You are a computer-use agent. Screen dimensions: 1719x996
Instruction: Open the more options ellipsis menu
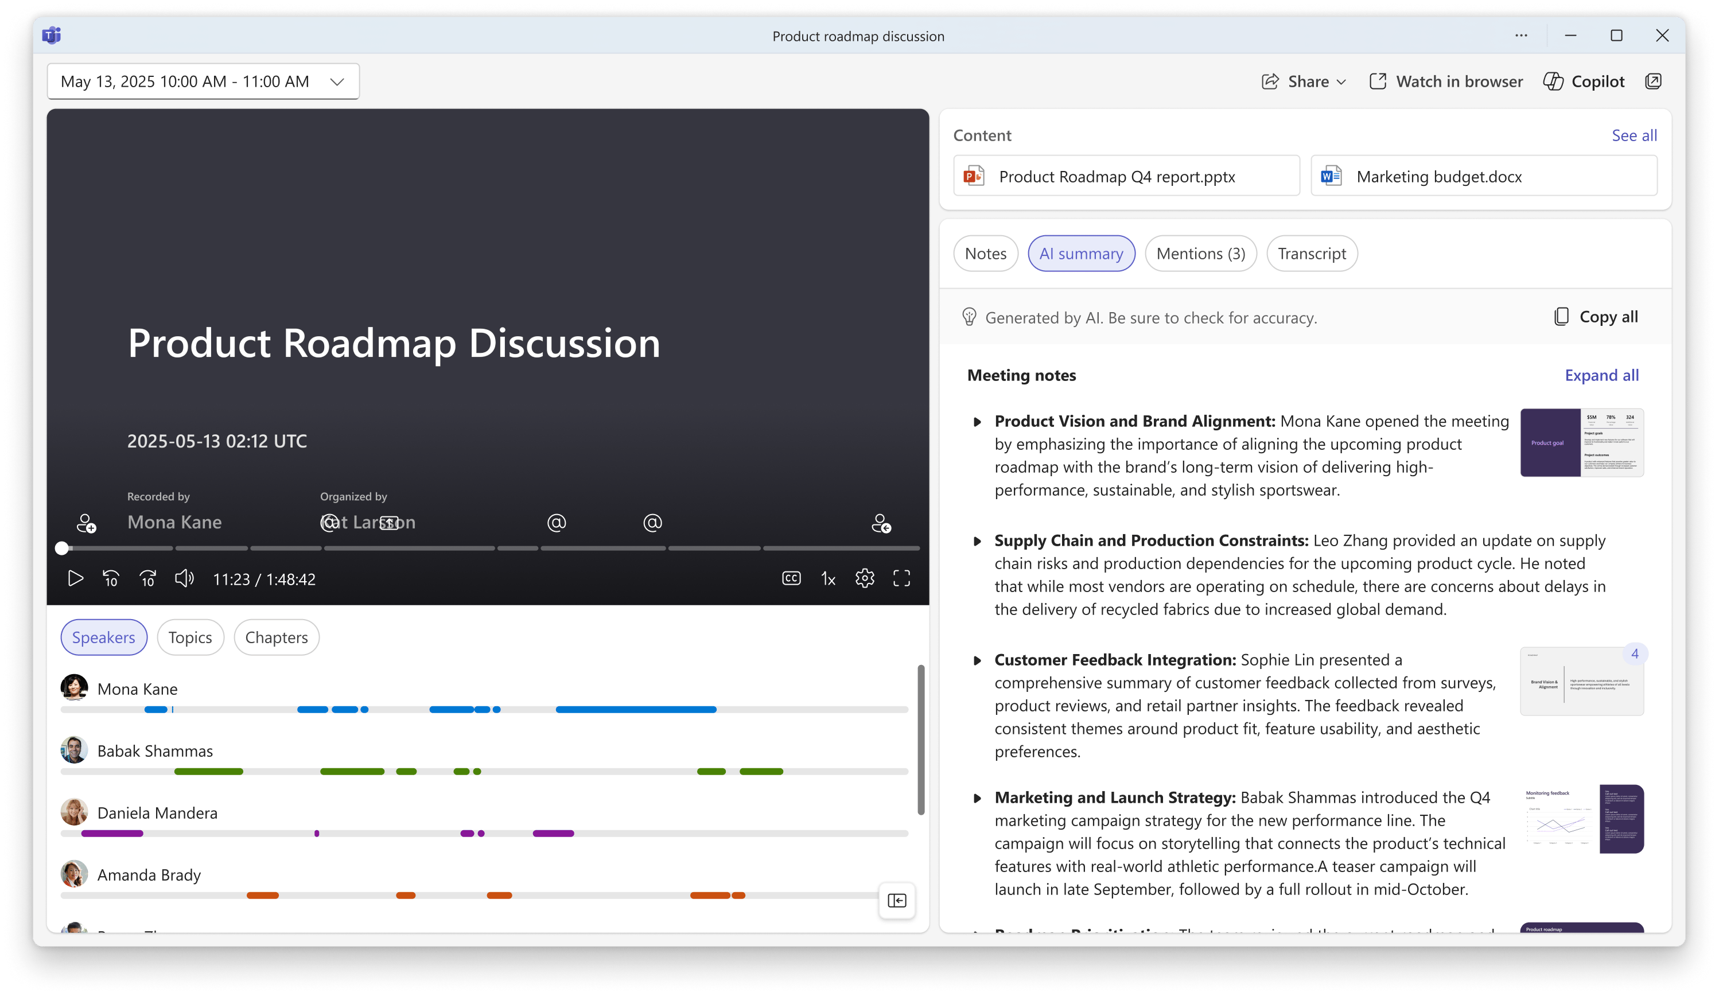coord(1521,36)
